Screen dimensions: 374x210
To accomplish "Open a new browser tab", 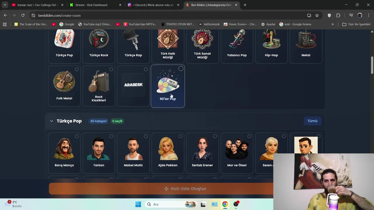I will tap(245, 5).
